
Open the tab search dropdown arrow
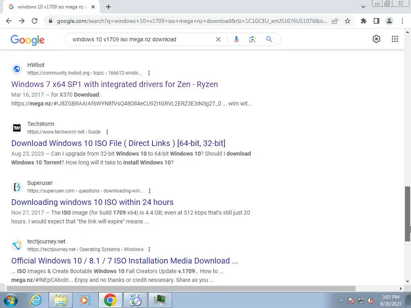tap(363, 7)
